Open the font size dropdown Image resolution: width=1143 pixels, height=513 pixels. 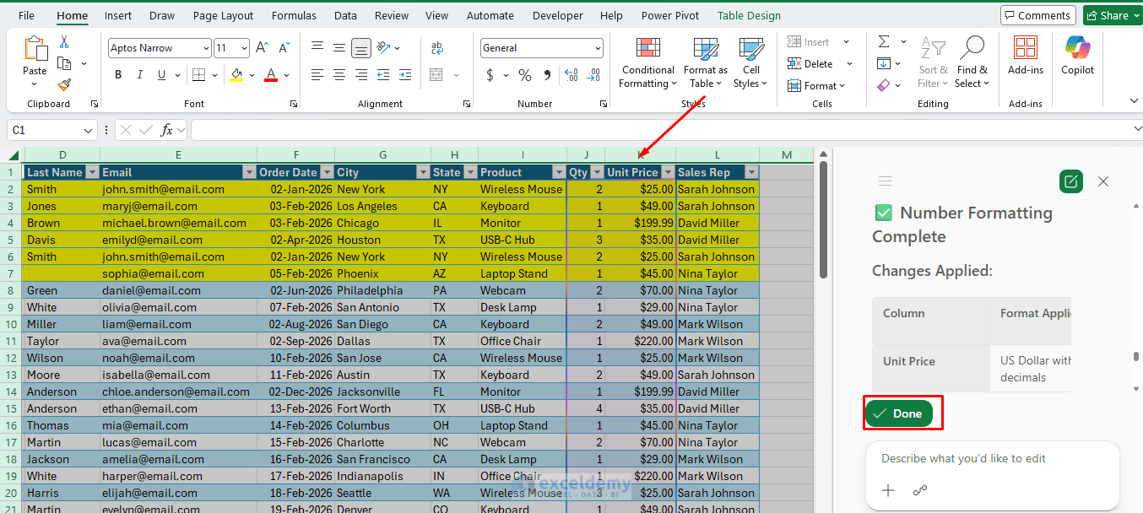244,49
